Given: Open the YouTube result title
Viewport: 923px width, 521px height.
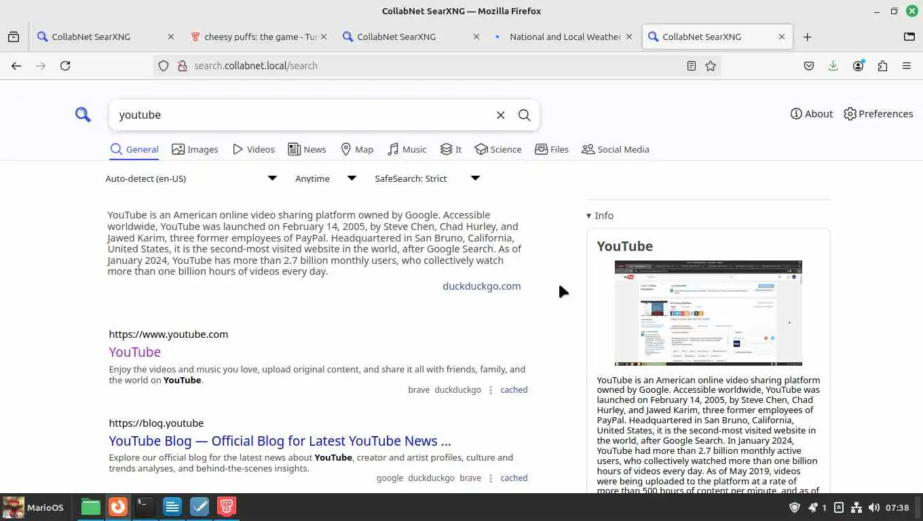Looking at the screenshot, I should click(x=135, y=352).
